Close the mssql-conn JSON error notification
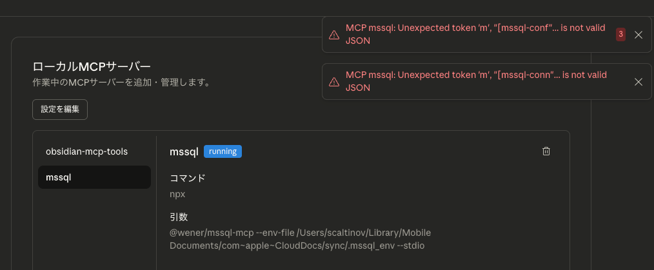 (x=639, y=82)
